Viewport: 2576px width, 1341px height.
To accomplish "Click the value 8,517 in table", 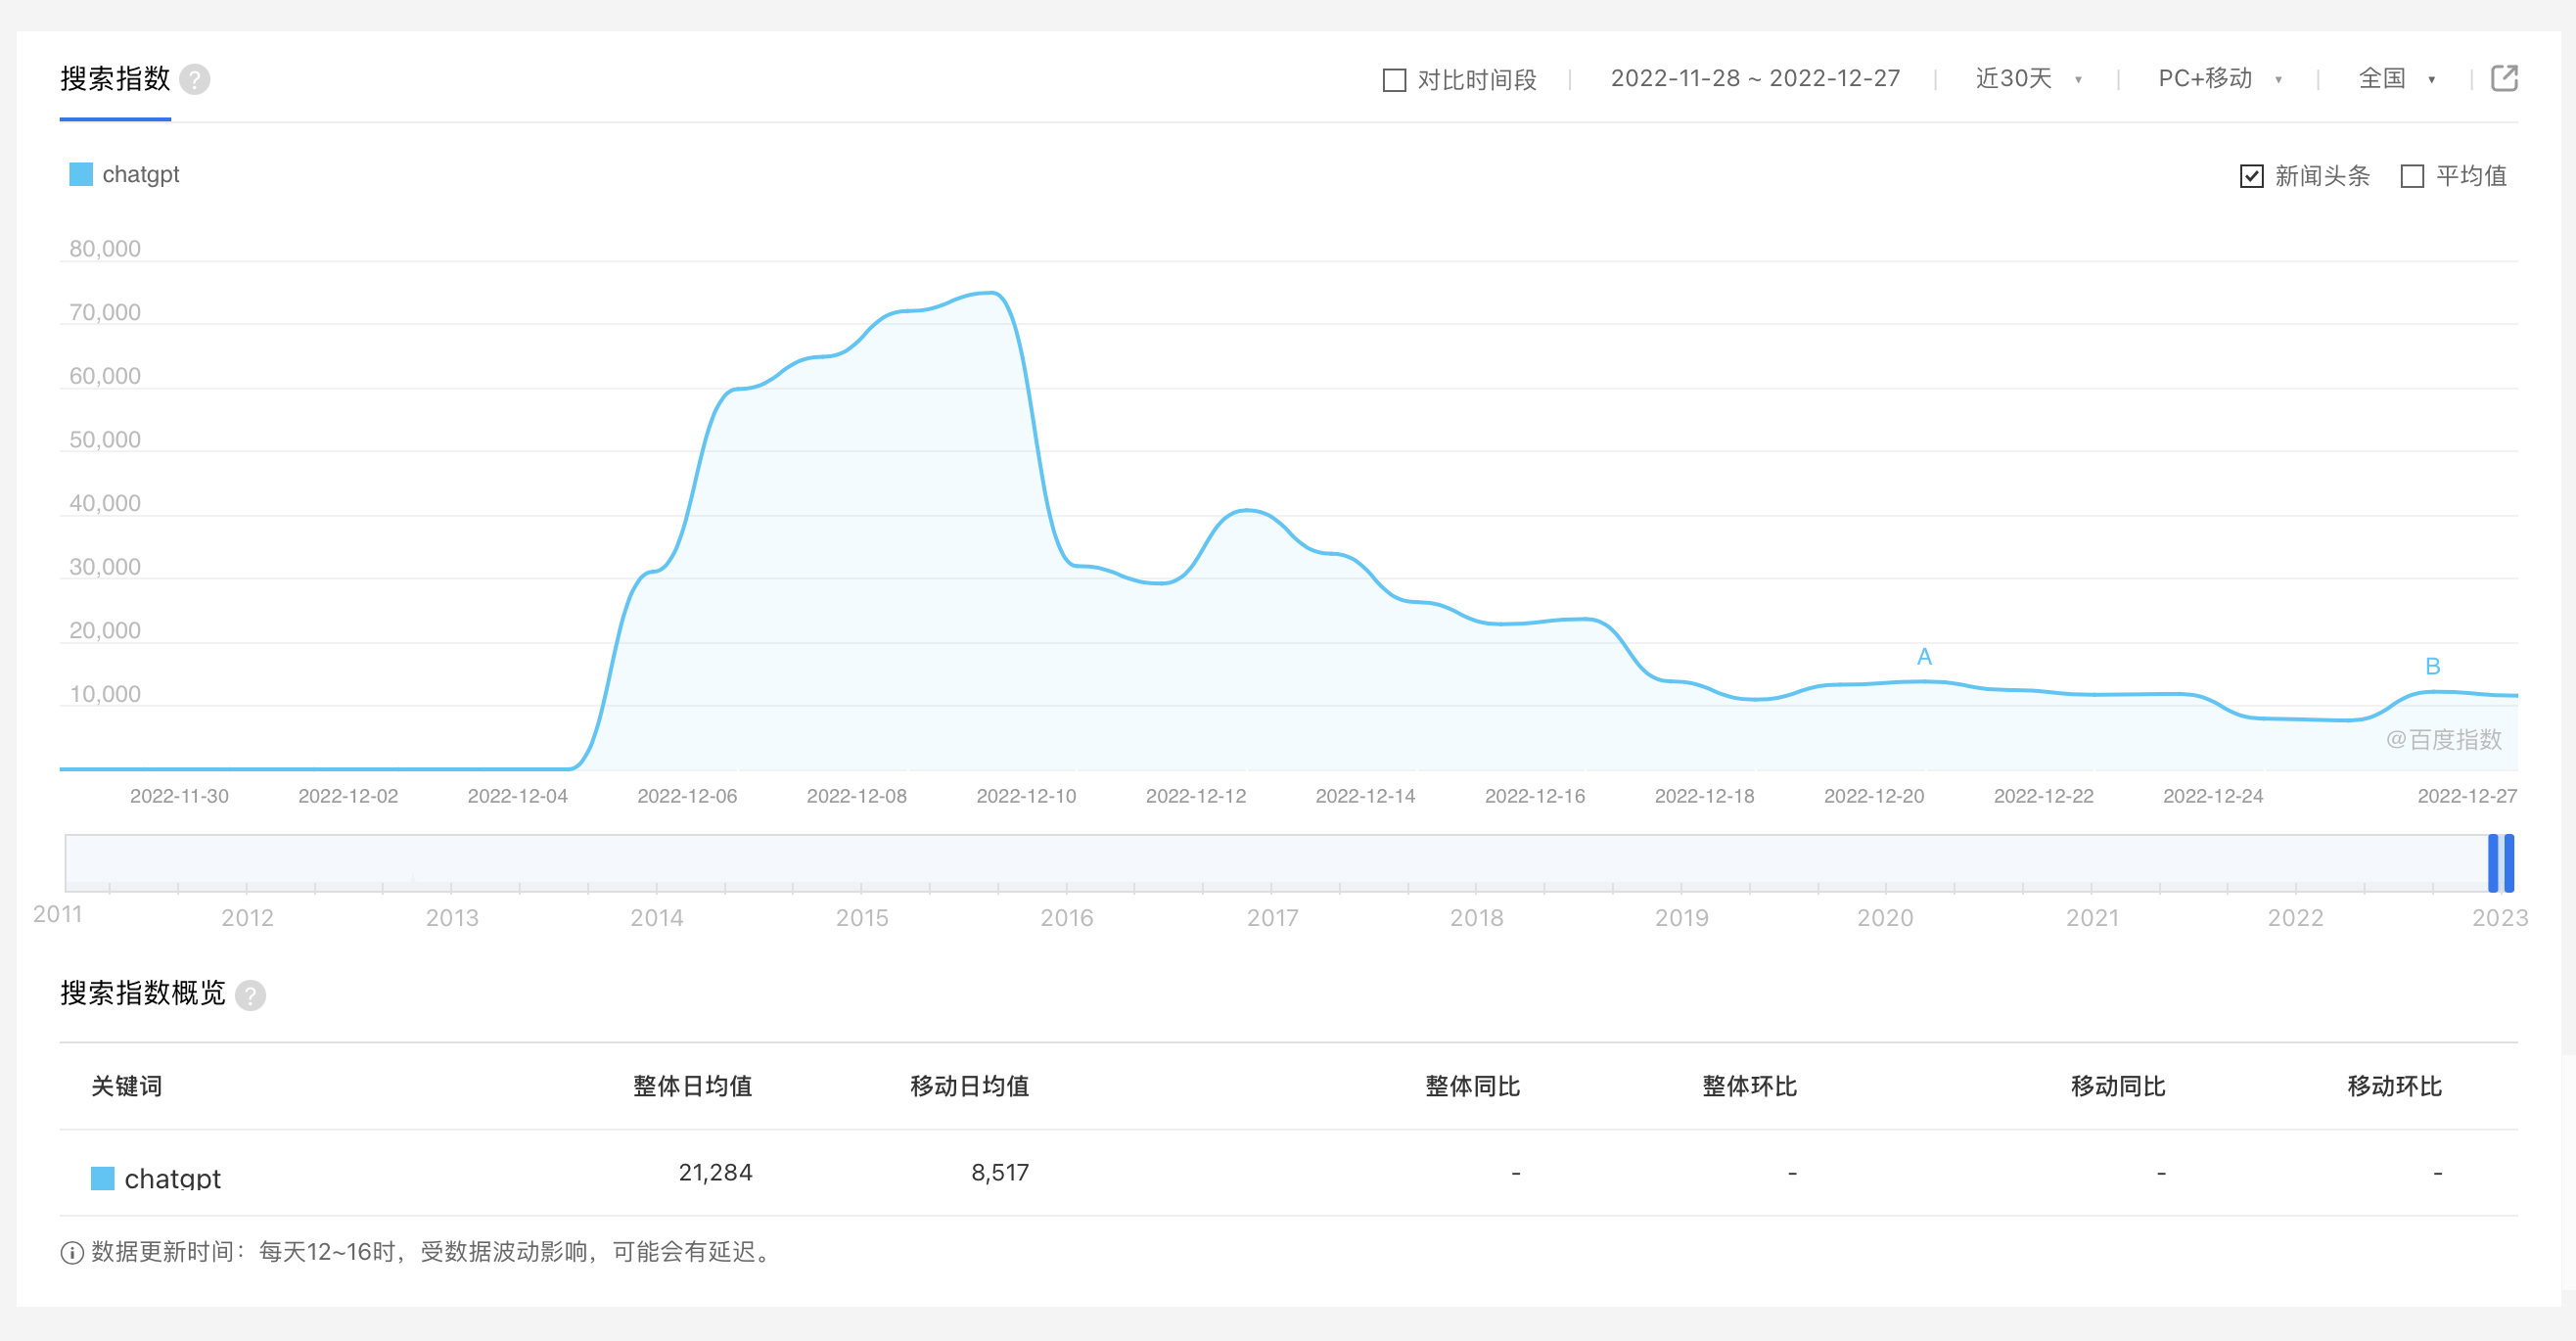I will (1000, 1172).
